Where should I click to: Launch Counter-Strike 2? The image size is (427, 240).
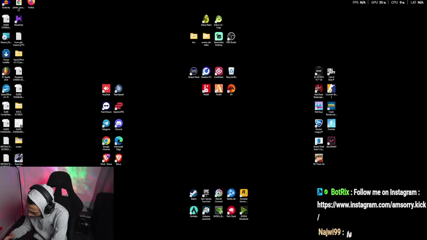331,91
